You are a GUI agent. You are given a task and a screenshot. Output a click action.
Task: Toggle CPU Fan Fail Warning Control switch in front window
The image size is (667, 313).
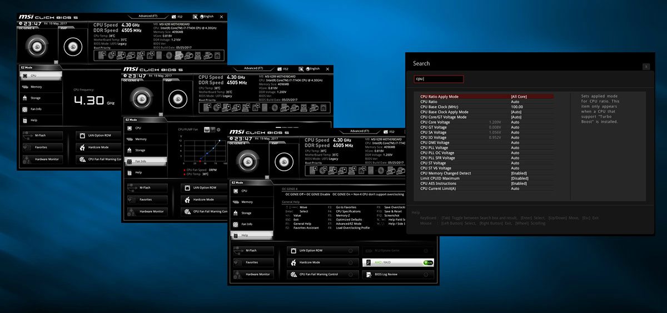[350, 274]
